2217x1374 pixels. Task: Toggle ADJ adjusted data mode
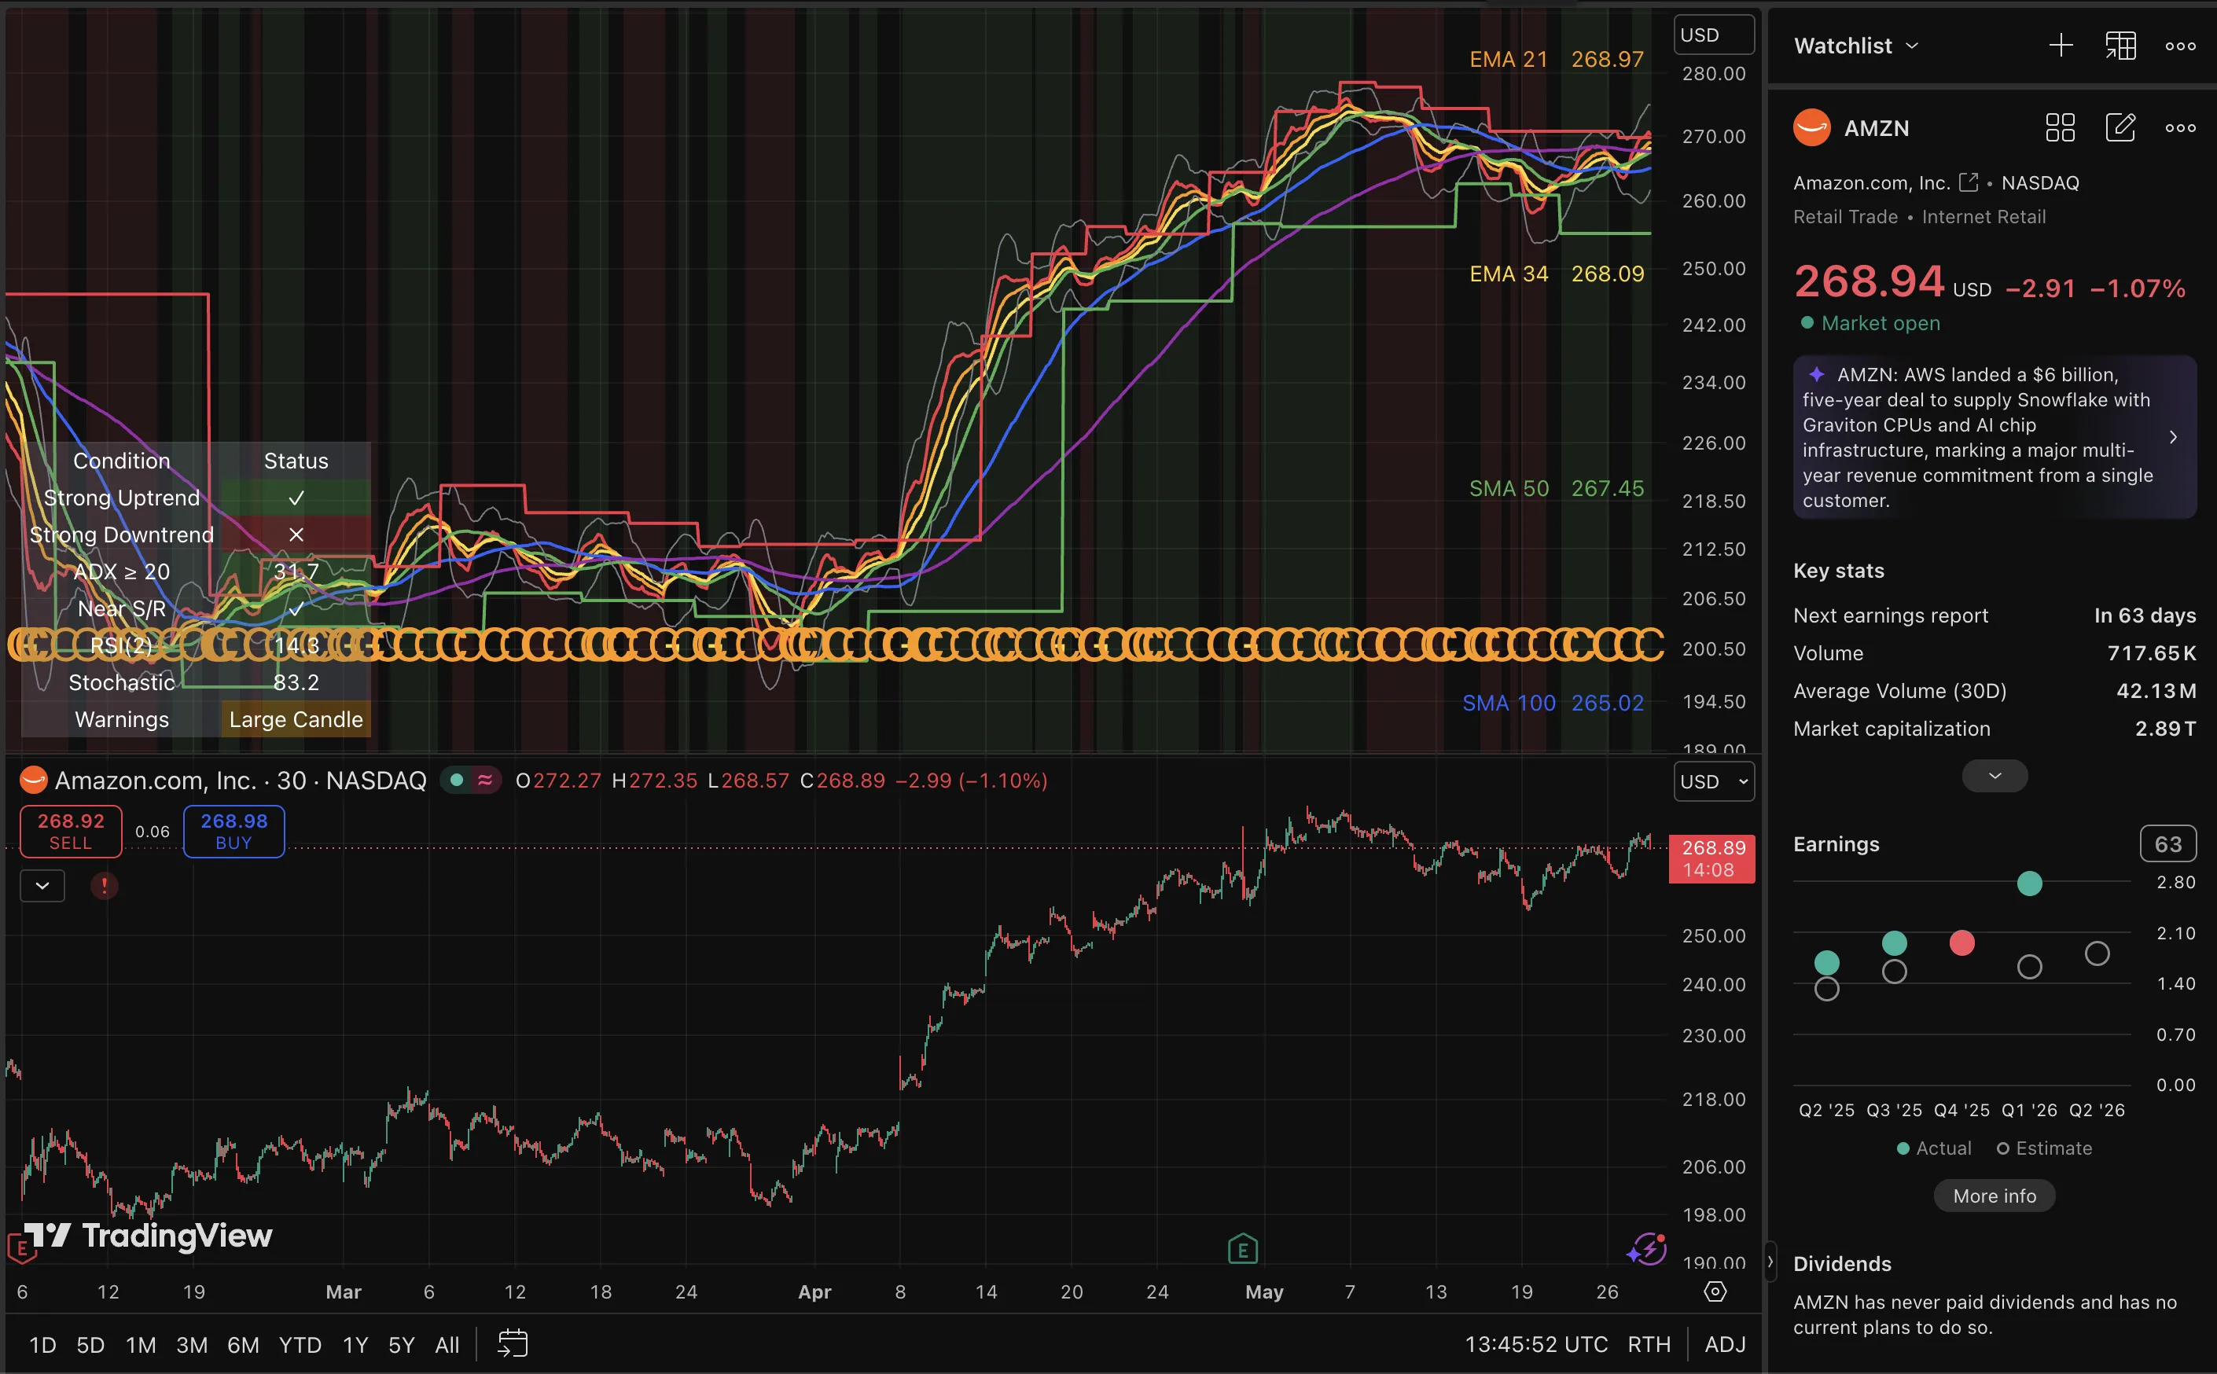tap(1725, 1344)
